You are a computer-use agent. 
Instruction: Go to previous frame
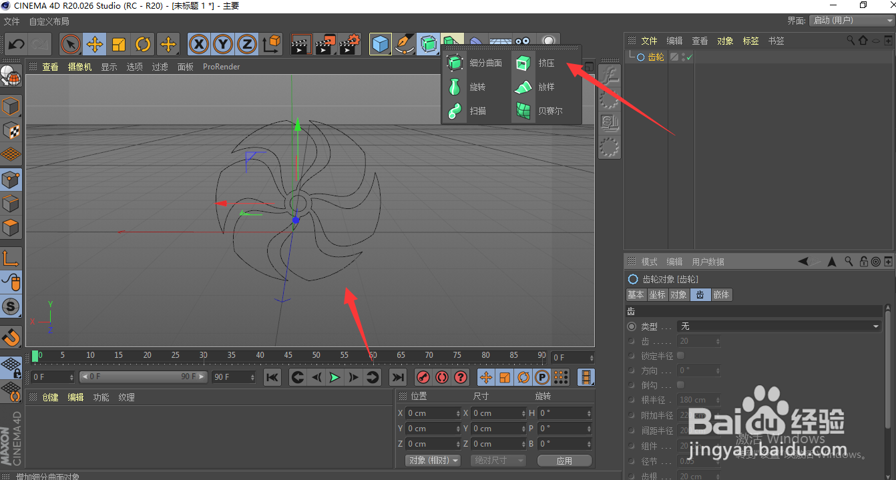[x=316, y=377]
